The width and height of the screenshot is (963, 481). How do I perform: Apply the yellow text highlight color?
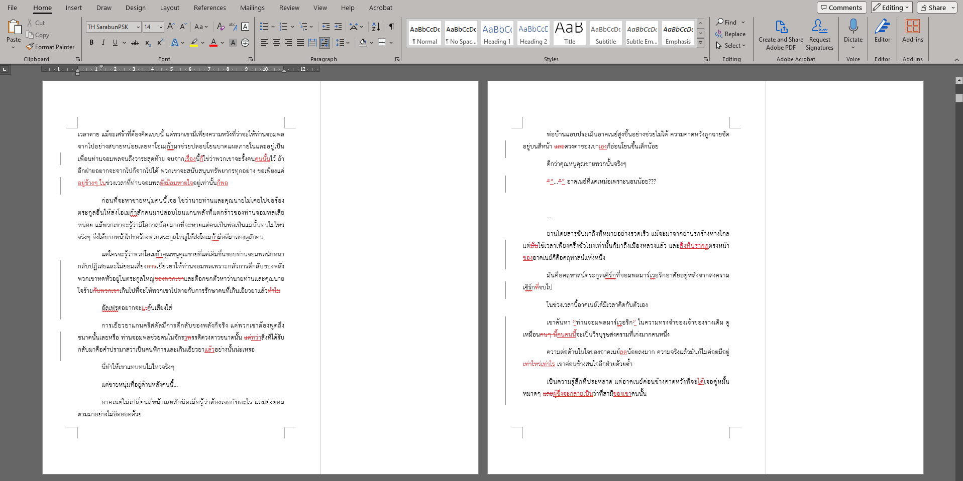194,43
